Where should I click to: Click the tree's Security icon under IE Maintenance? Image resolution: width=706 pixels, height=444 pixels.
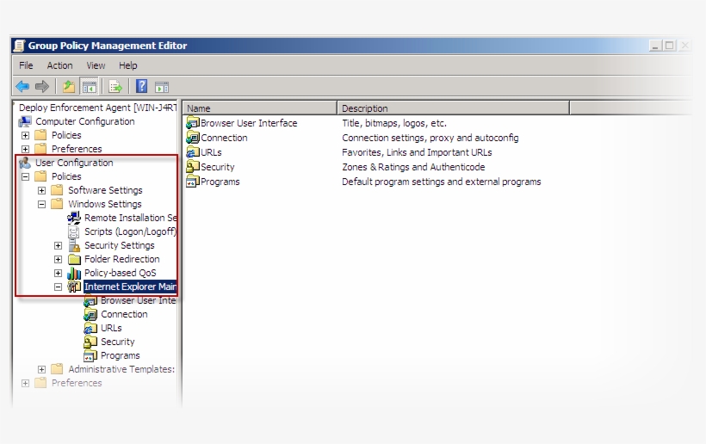[90, 342]
